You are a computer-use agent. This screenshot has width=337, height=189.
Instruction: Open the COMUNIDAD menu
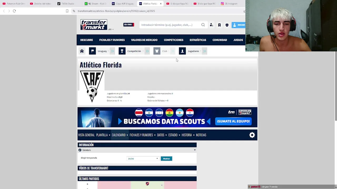coord(220,40)
